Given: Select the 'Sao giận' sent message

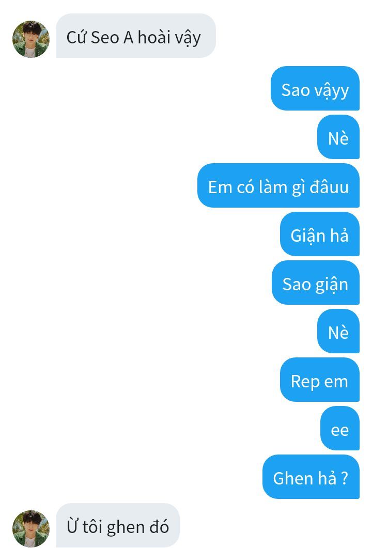Looking at the screenshot, I should (315, 283).
